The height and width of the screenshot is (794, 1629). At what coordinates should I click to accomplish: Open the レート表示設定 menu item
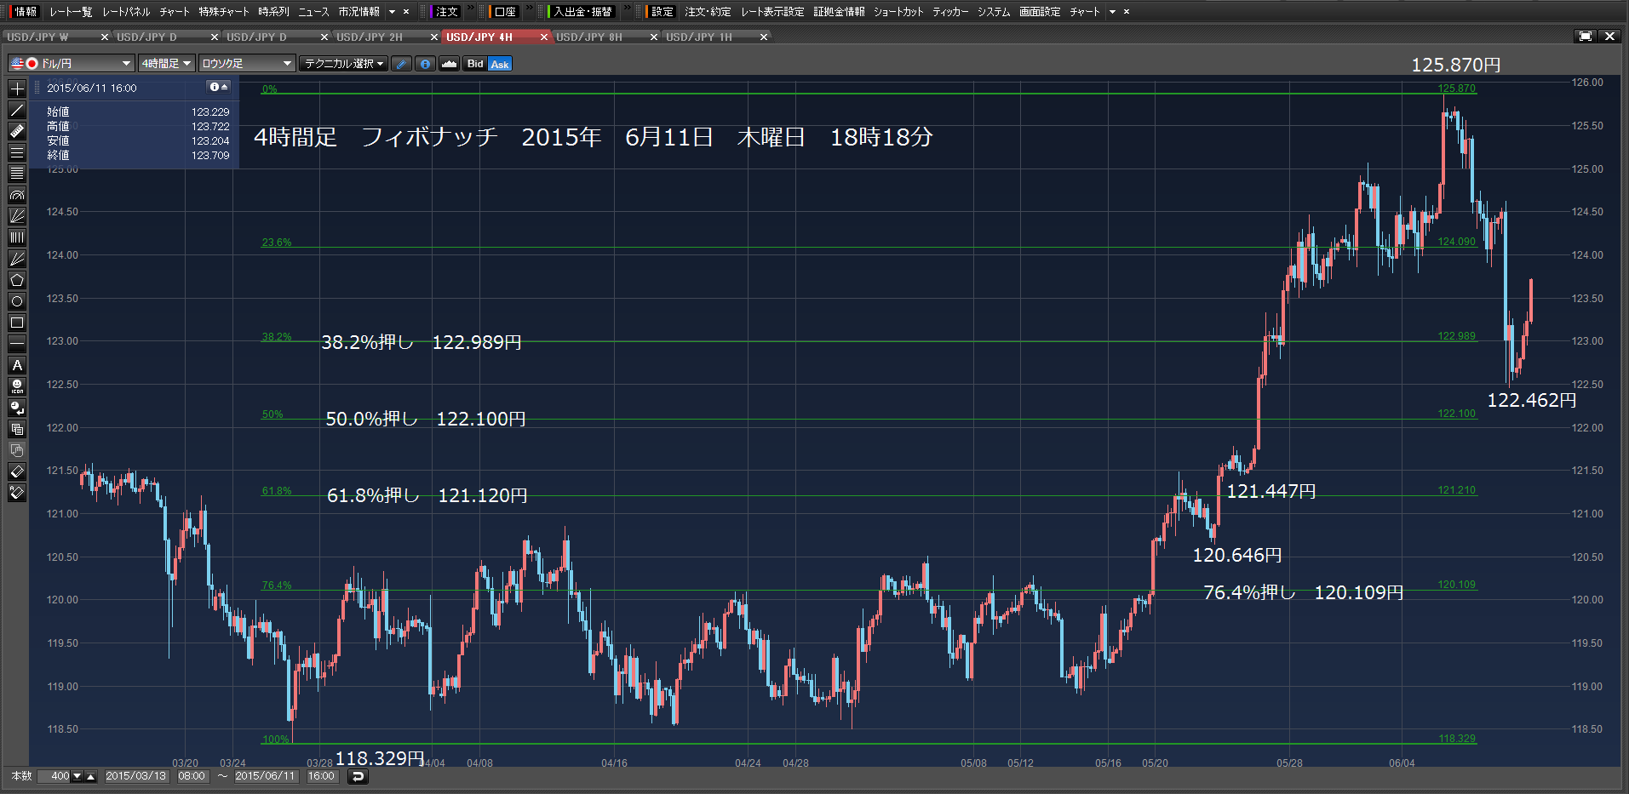[x=772, y=12]
